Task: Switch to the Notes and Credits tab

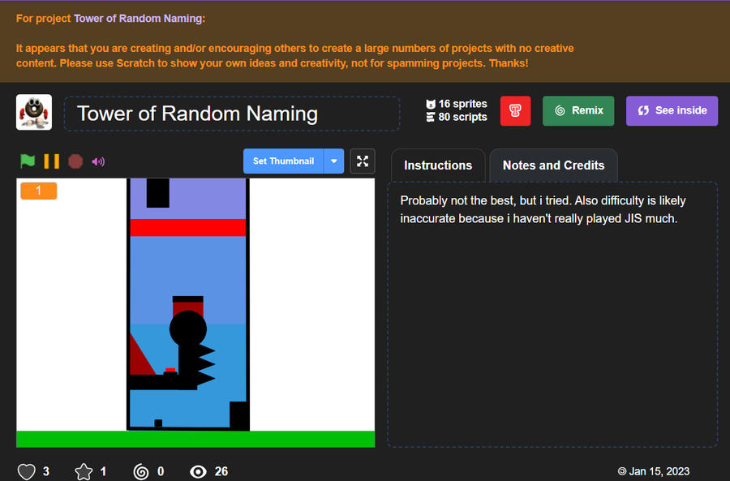Action: (553, 165)
